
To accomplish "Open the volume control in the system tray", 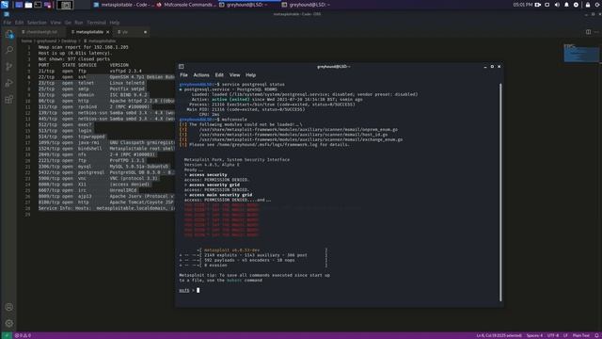I will 557,5.
